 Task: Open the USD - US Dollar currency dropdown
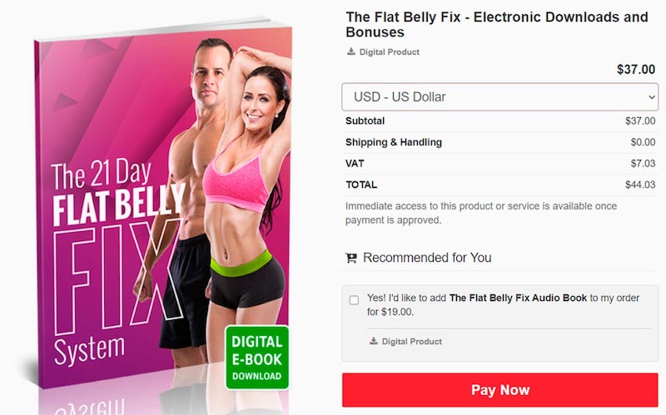500,96
